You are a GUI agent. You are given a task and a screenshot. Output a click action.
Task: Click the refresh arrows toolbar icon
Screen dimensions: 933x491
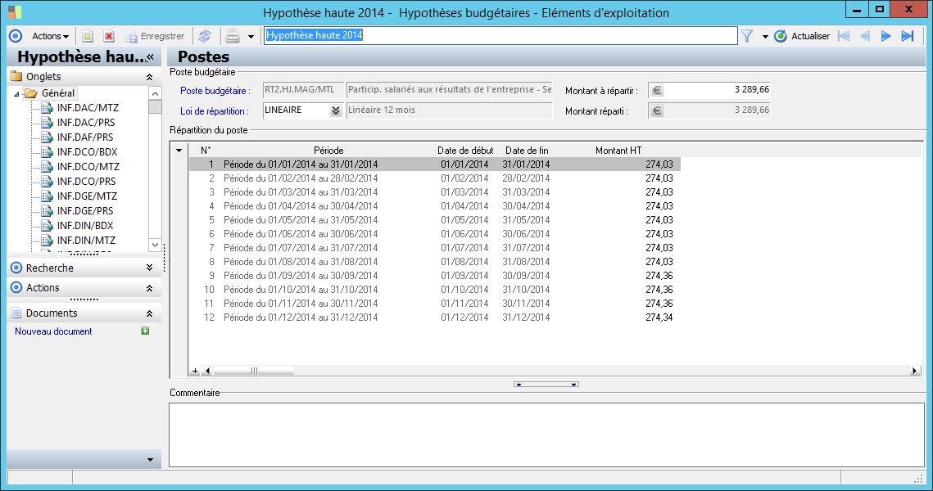(x=204, y=36)
